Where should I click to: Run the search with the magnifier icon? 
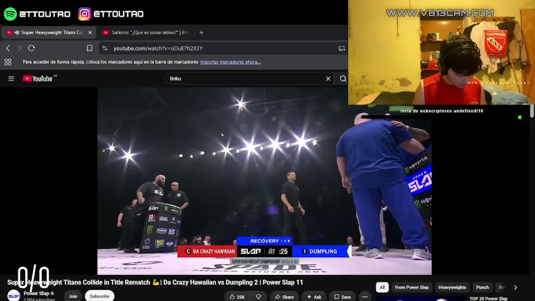click(x=343, y=79)
